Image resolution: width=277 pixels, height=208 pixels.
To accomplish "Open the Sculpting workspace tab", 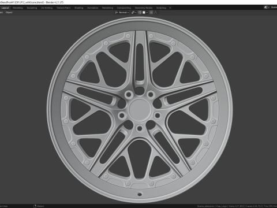I will click(32, 8).
